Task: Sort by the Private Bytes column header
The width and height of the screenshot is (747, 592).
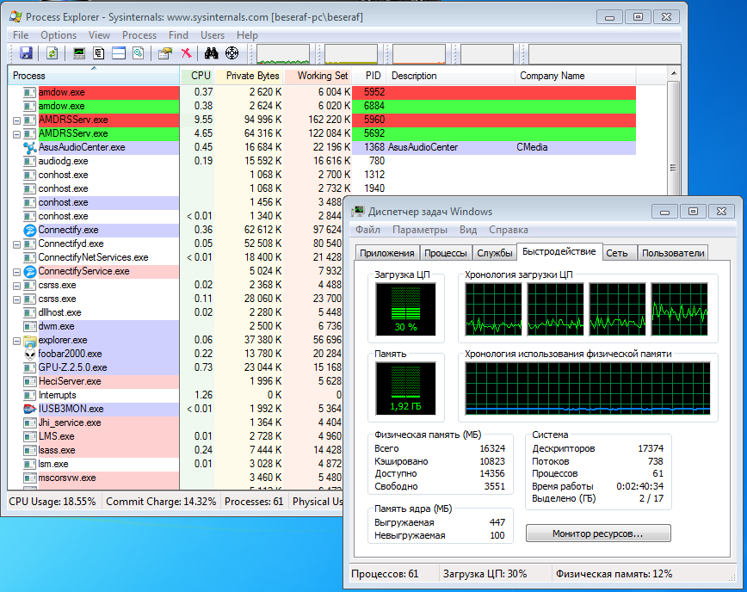Action: [249, 76]
